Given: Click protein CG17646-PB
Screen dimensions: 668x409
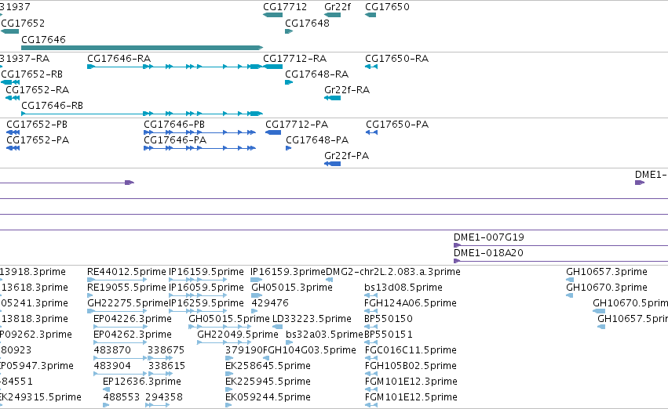Looking at the screenshot, I should coord(200,132).
